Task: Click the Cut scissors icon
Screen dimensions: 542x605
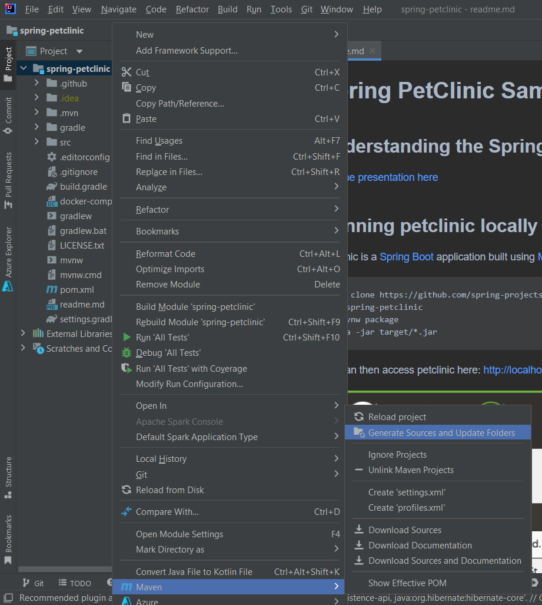Action: [x=127, y=72]
